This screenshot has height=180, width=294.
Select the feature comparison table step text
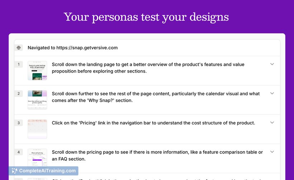[x=157, y=155]
